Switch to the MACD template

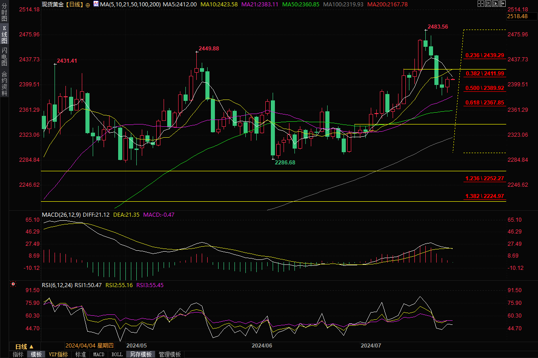point(99,354)
